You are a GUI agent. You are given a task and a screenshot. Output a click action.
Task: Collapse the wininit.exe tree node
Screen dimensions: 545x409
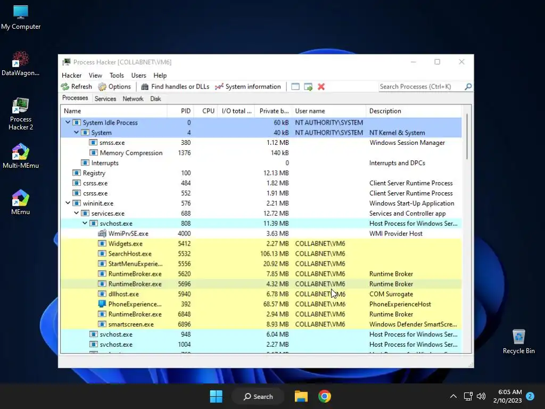click(x=68, y=203)
